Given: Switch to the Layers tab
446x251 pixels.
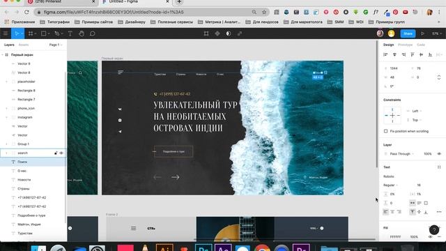Looking at the screenshot, I should click(x=9, y=45).
